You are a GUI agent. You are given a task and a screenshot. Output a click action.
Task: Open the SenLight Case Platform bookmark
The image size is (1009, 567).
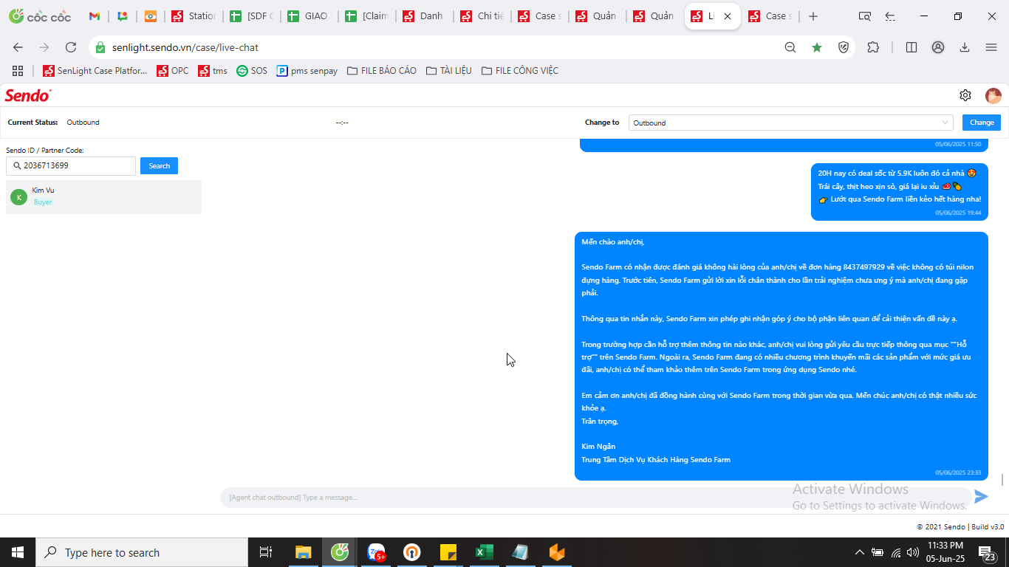pos(95,71)
